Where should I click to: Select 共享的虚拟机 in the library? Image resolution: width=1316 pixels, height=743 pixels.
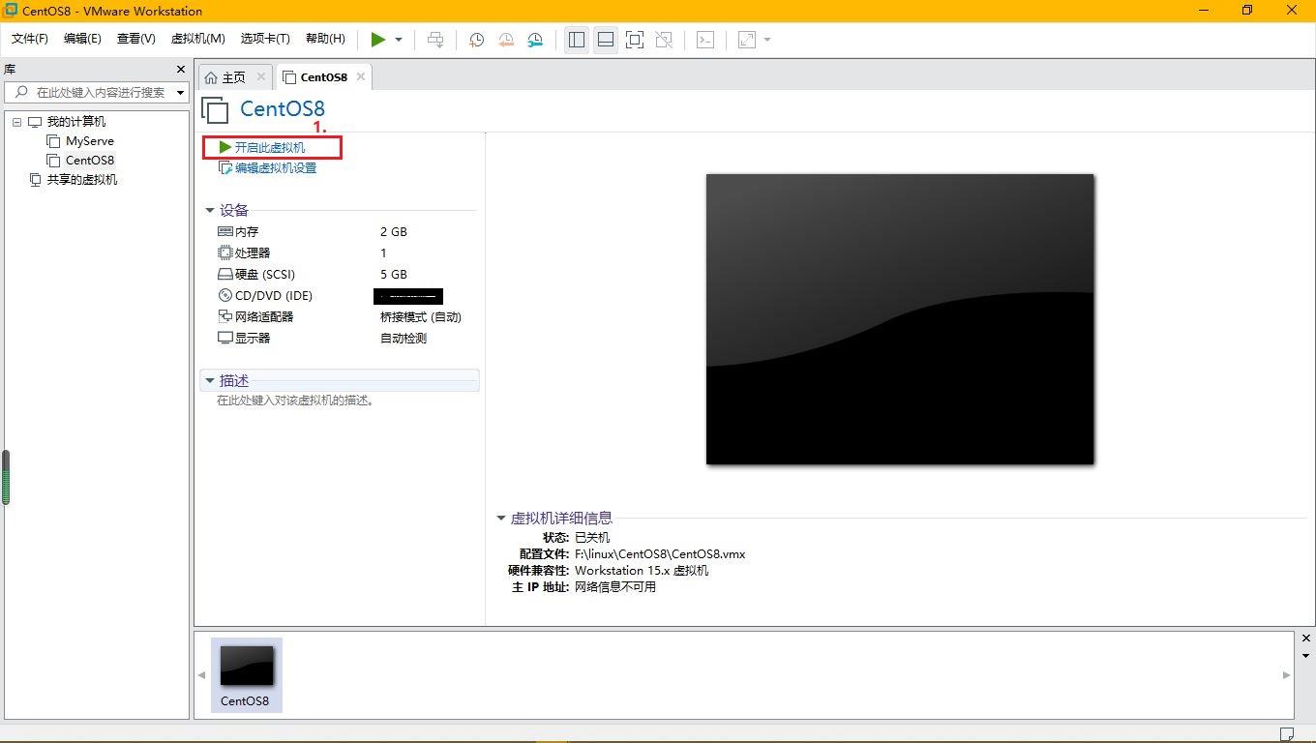pos(81,180)
